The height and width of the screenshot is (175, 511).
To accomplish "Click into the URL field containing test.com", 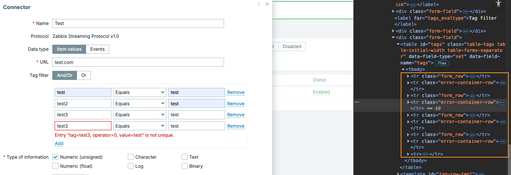I will [138, 62].
